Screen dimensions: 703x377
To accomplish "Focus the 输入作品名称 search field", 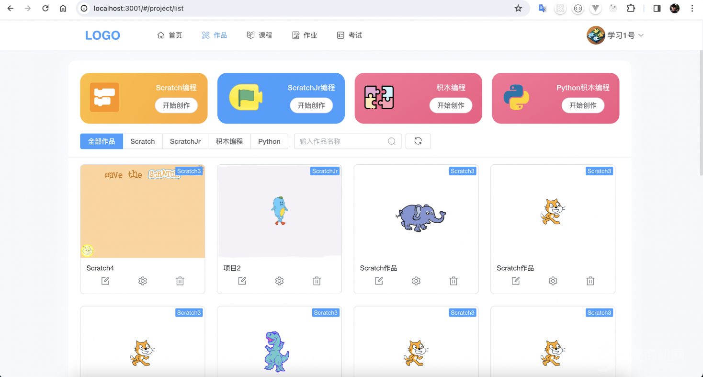I will (341, 141).
